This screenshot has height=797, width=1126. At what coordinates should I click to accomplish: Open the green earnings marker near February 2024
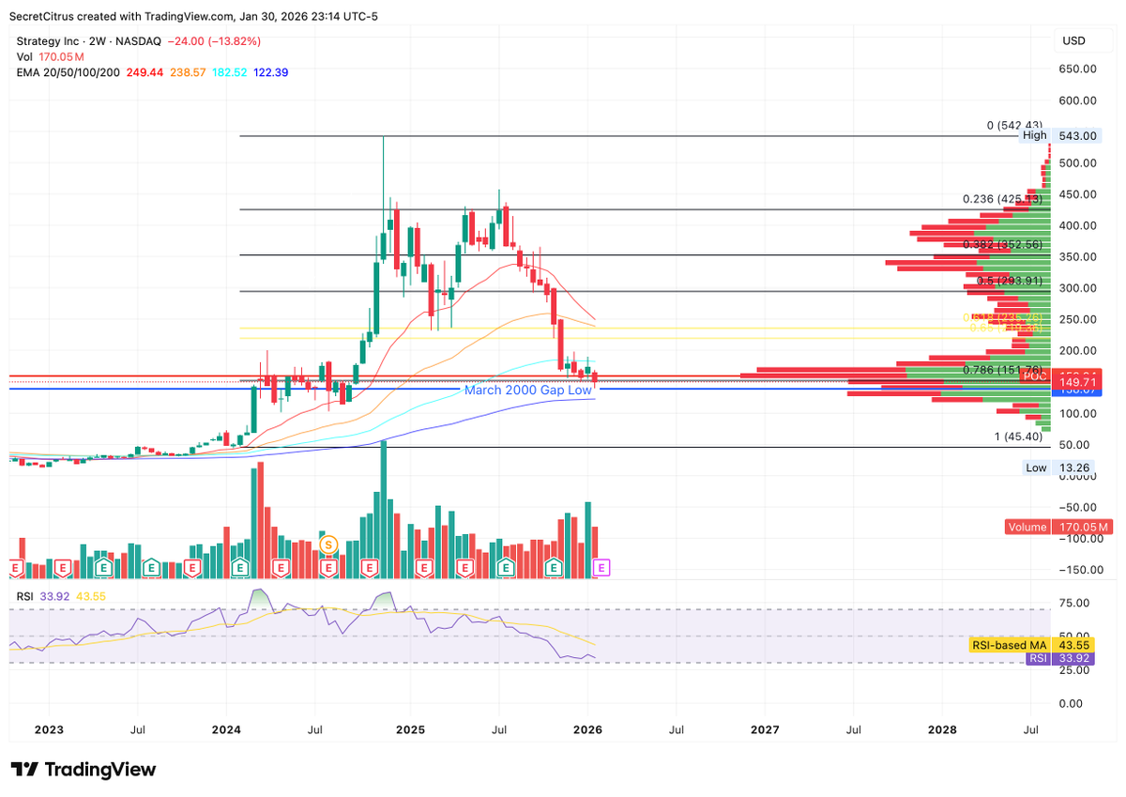(240, 567)
